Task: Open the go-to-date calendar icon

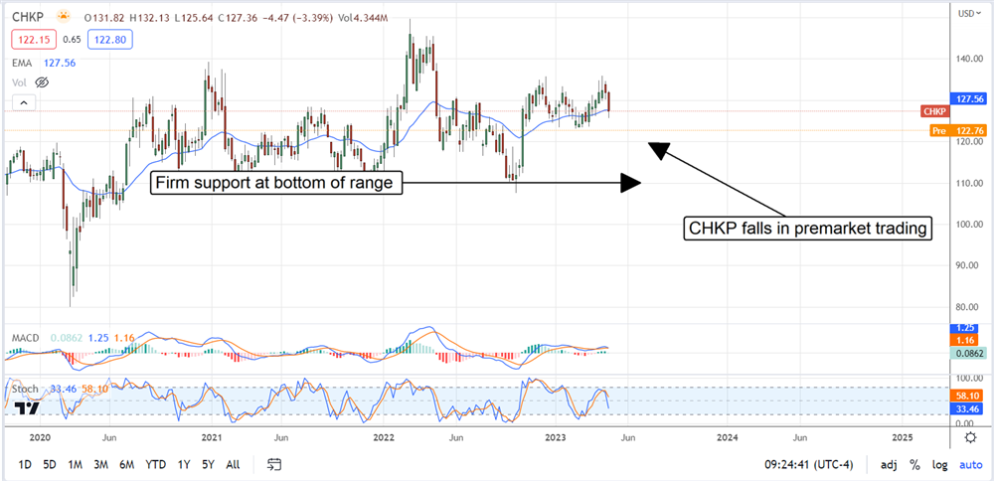Action: click(274, 464)
